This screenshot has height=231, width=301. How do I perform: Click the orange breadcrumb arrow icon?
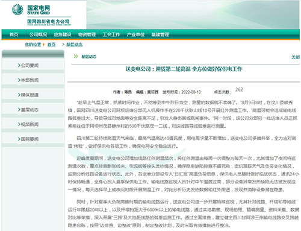point(44,45)
